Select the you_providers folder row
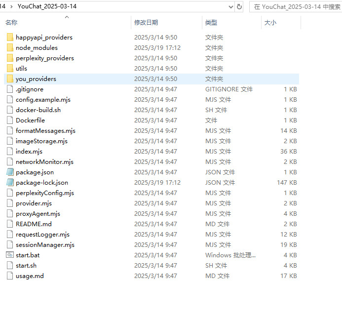The height and width of the screenshot is (320, 342). click(x=36, y=79)
